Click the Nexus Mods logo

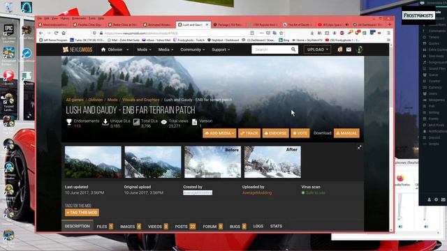coord(78,50)
